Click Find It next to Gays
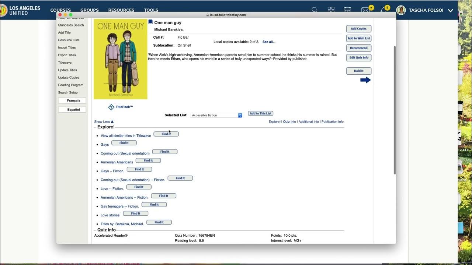Viewport: 472px width, 265px height. coord(124,143)
